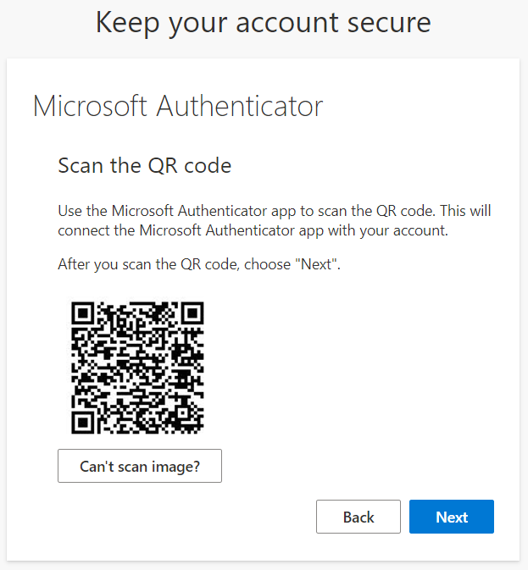This screenshot has height=570, width=528.
Task: Click the "After you scan the QR code" instruction
Action: (x=199, y=264)
